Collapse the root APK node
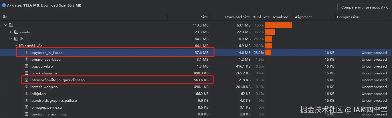Screen dimensions: 392x118 click(x=5, y=25)
